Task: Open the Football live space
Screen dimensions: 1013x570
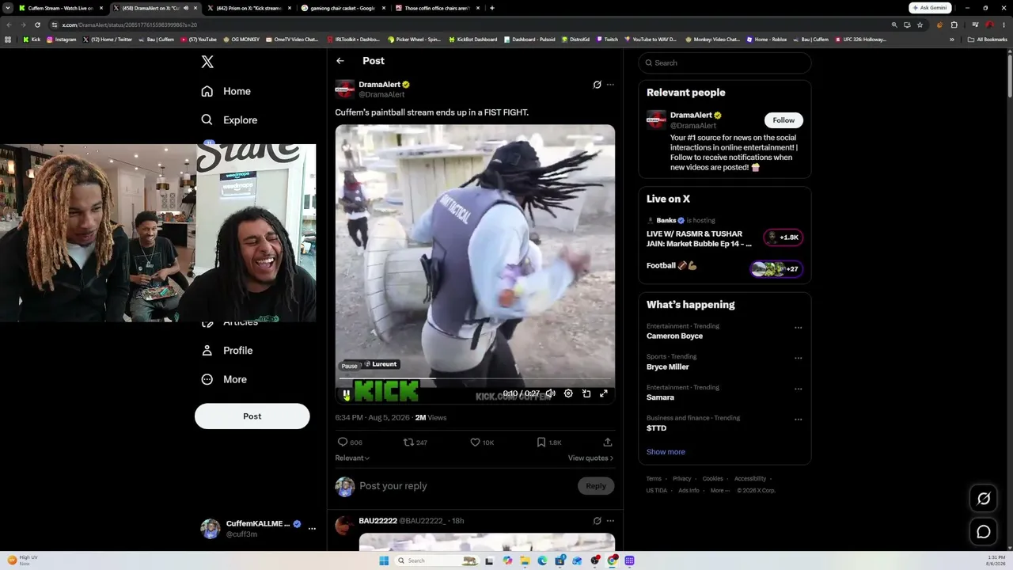Action: 725,268
